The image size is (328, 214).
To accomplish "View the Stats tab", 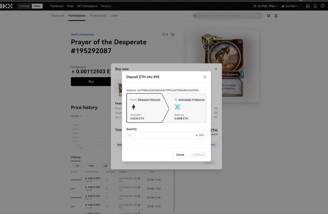I will pos(115,16).
